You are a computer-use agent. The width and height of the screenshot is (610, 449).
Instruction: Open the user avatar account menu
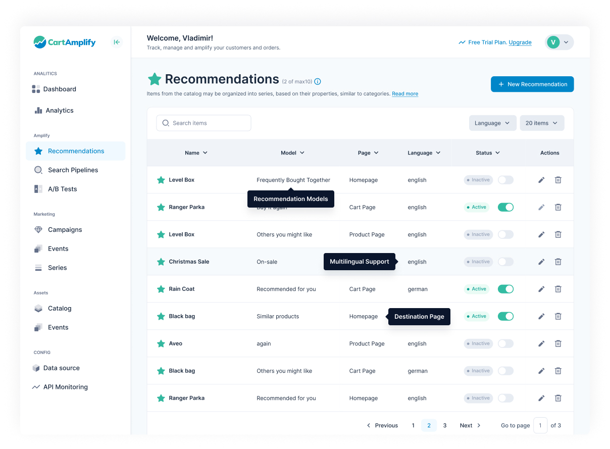pos(559,42)
